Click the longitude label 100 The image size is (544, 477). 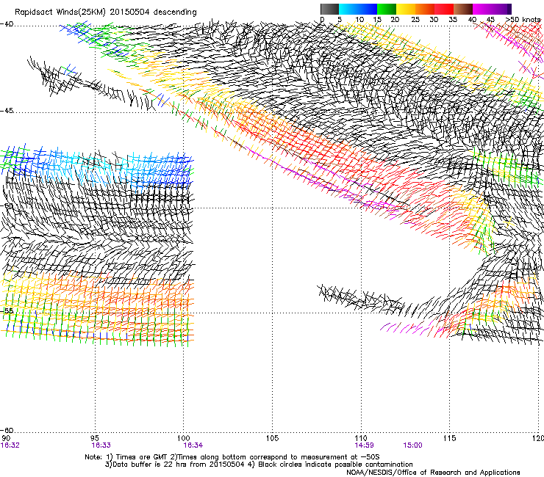[183, 438]
